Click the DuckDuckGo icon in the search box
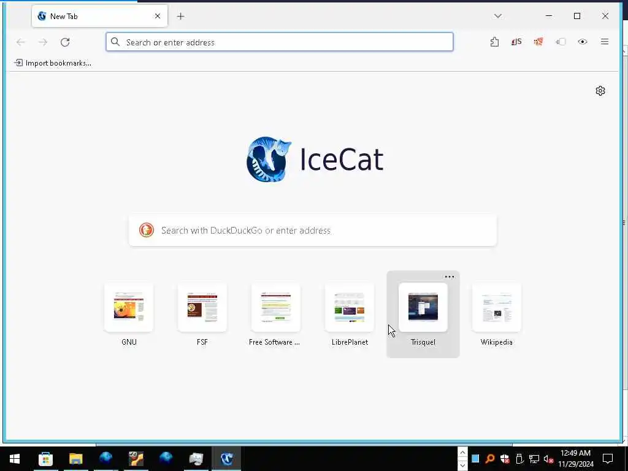 click(147, 231)
